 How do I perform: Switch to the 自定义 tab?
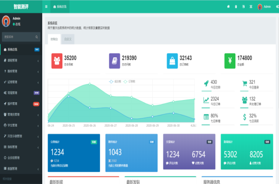[67, 39]
